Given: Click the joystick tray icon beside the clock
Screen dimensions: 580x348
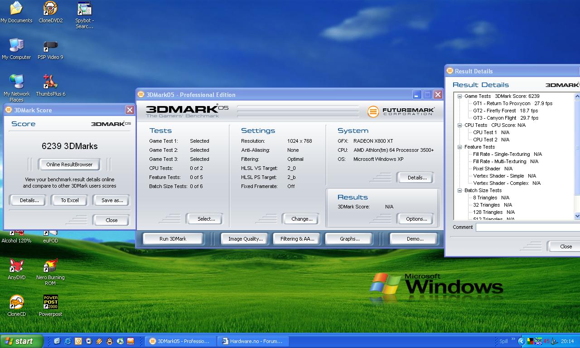Looking at the screenshot, I should (555, 341).
